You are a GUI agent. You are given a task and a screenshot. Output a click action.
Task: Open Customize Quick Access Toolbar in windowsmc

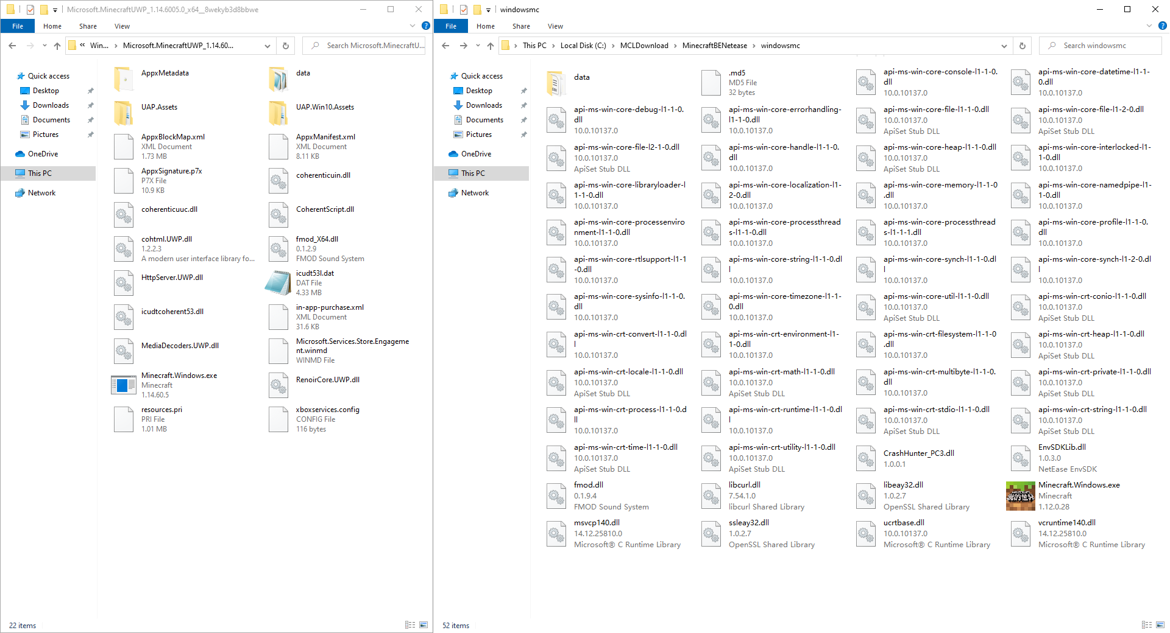point(488,10)
